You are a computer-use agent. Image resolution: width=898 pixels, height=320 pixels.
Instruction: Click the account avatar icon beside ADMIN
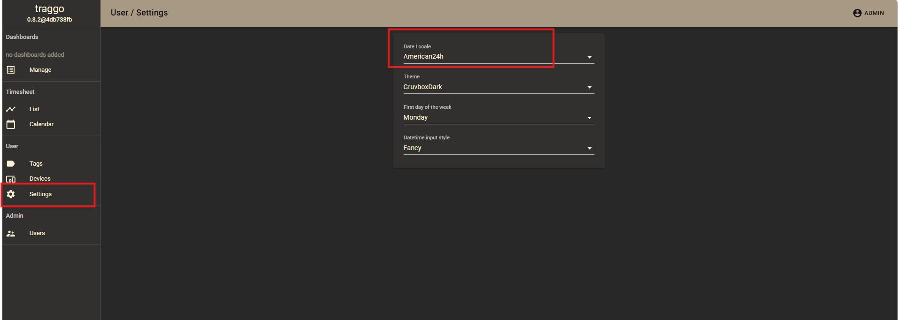857,13
